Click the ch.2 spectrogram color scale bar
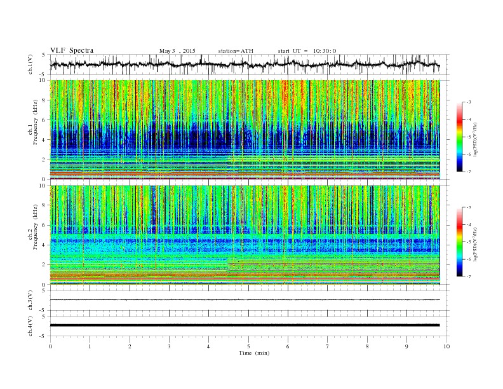This screenshot has height=389, width=503. 459,242
